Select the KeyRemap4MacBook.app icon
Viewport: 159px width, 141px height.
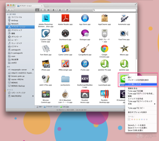click(85, 79)
